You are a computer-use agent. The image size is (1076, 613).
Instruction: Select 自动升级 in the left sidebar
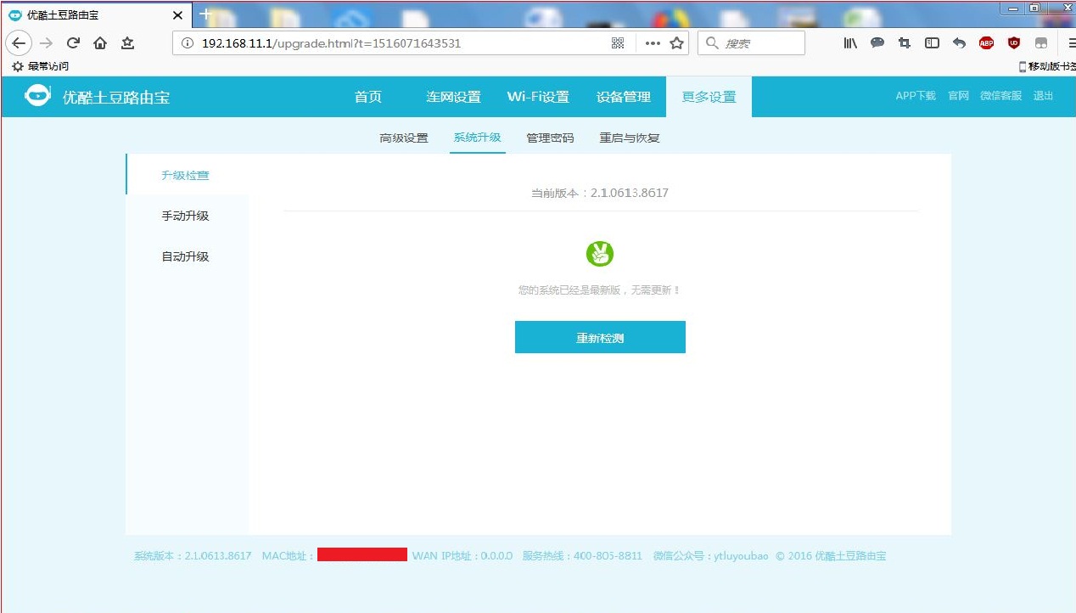(x=185, y=256)
